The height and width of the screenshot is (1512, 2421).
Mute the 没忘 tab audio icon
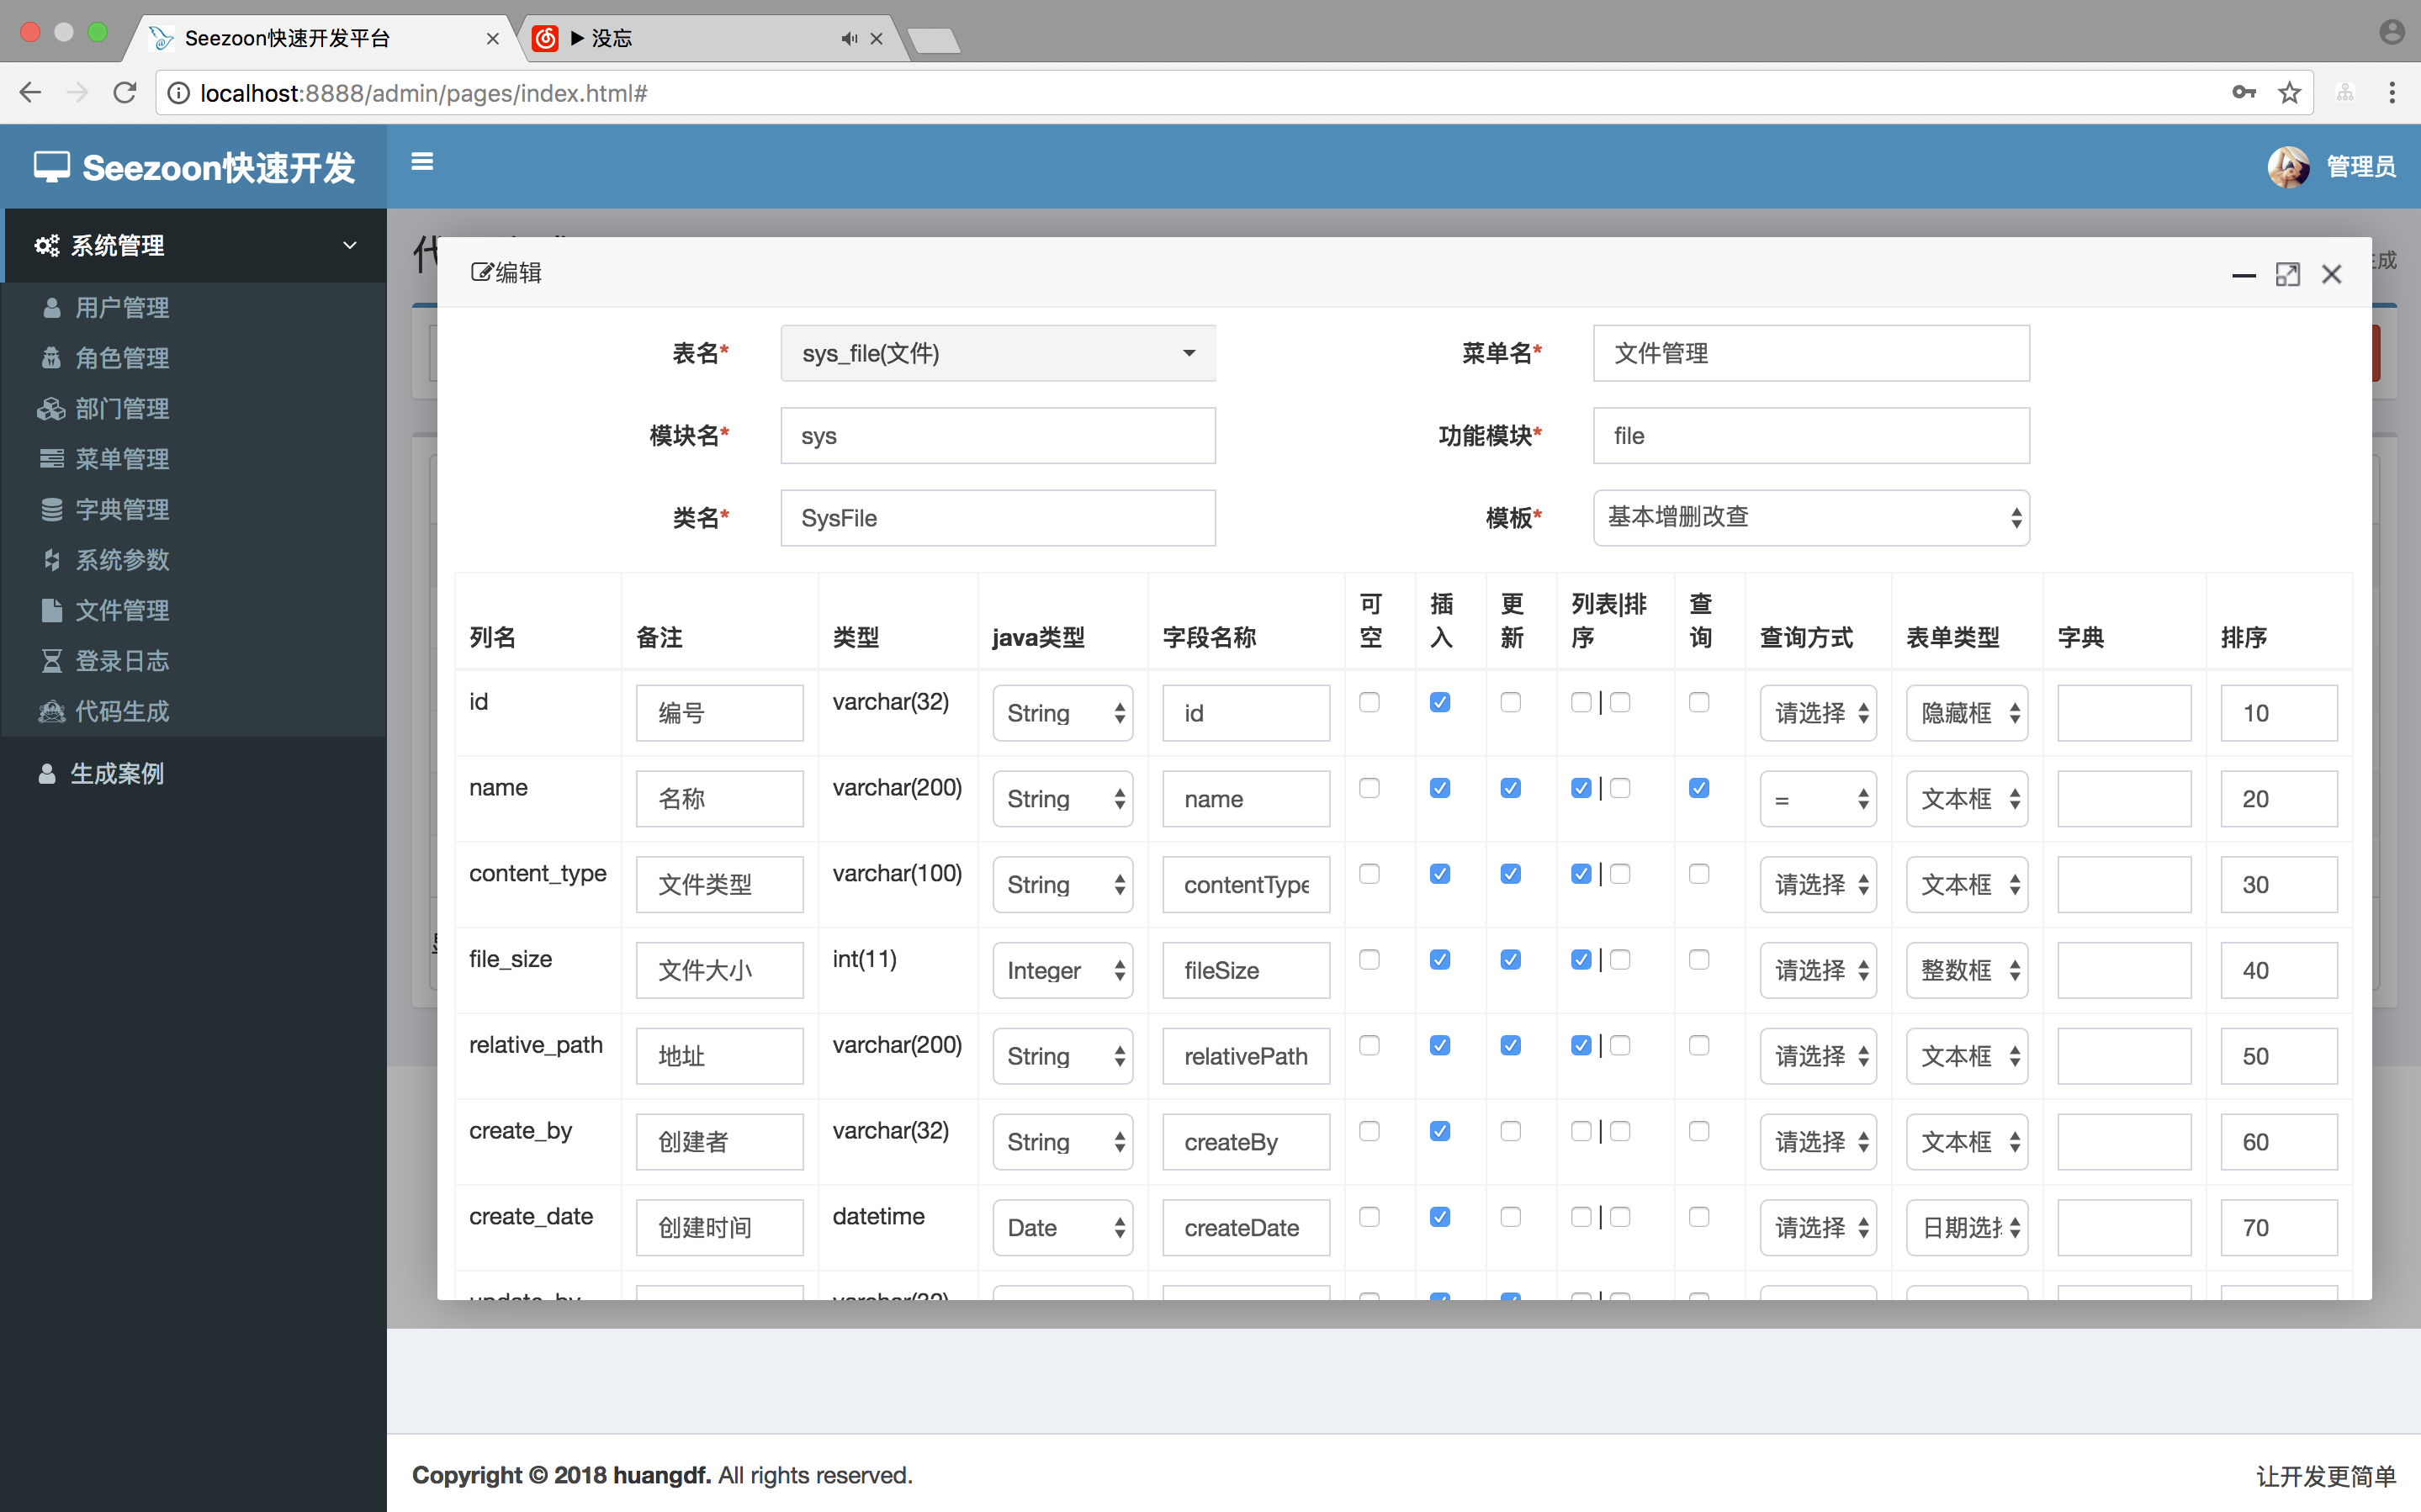[x=849, y=38]
